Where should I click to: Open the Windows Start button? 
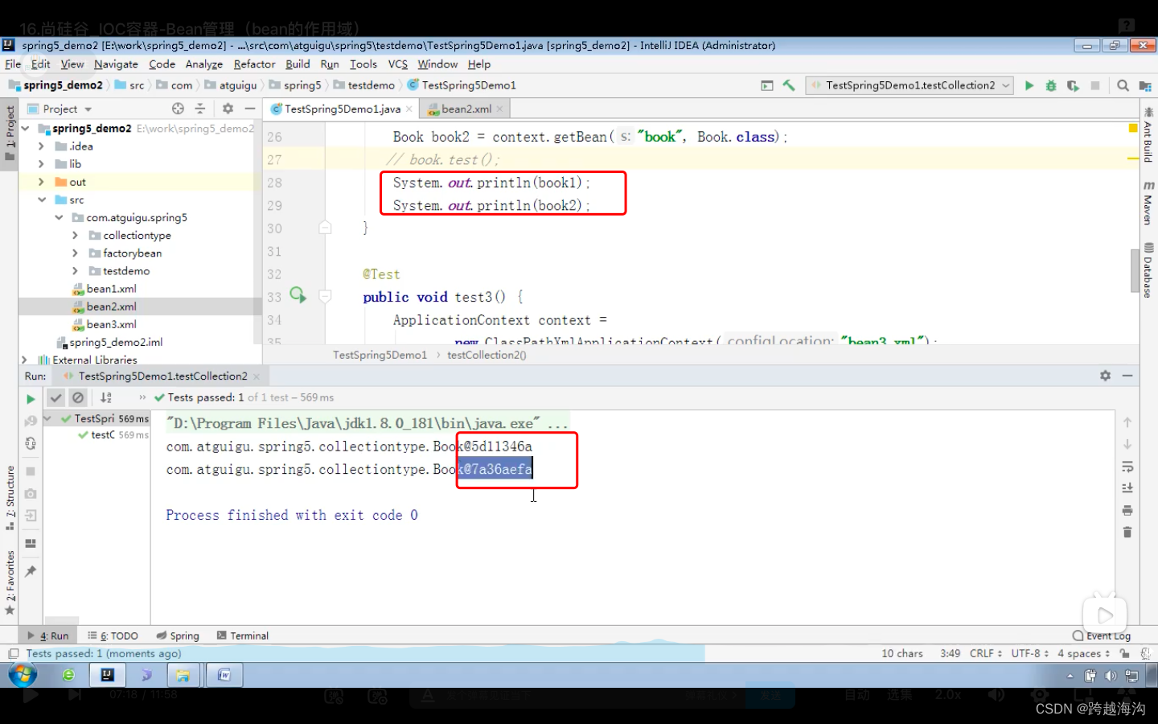23,674
